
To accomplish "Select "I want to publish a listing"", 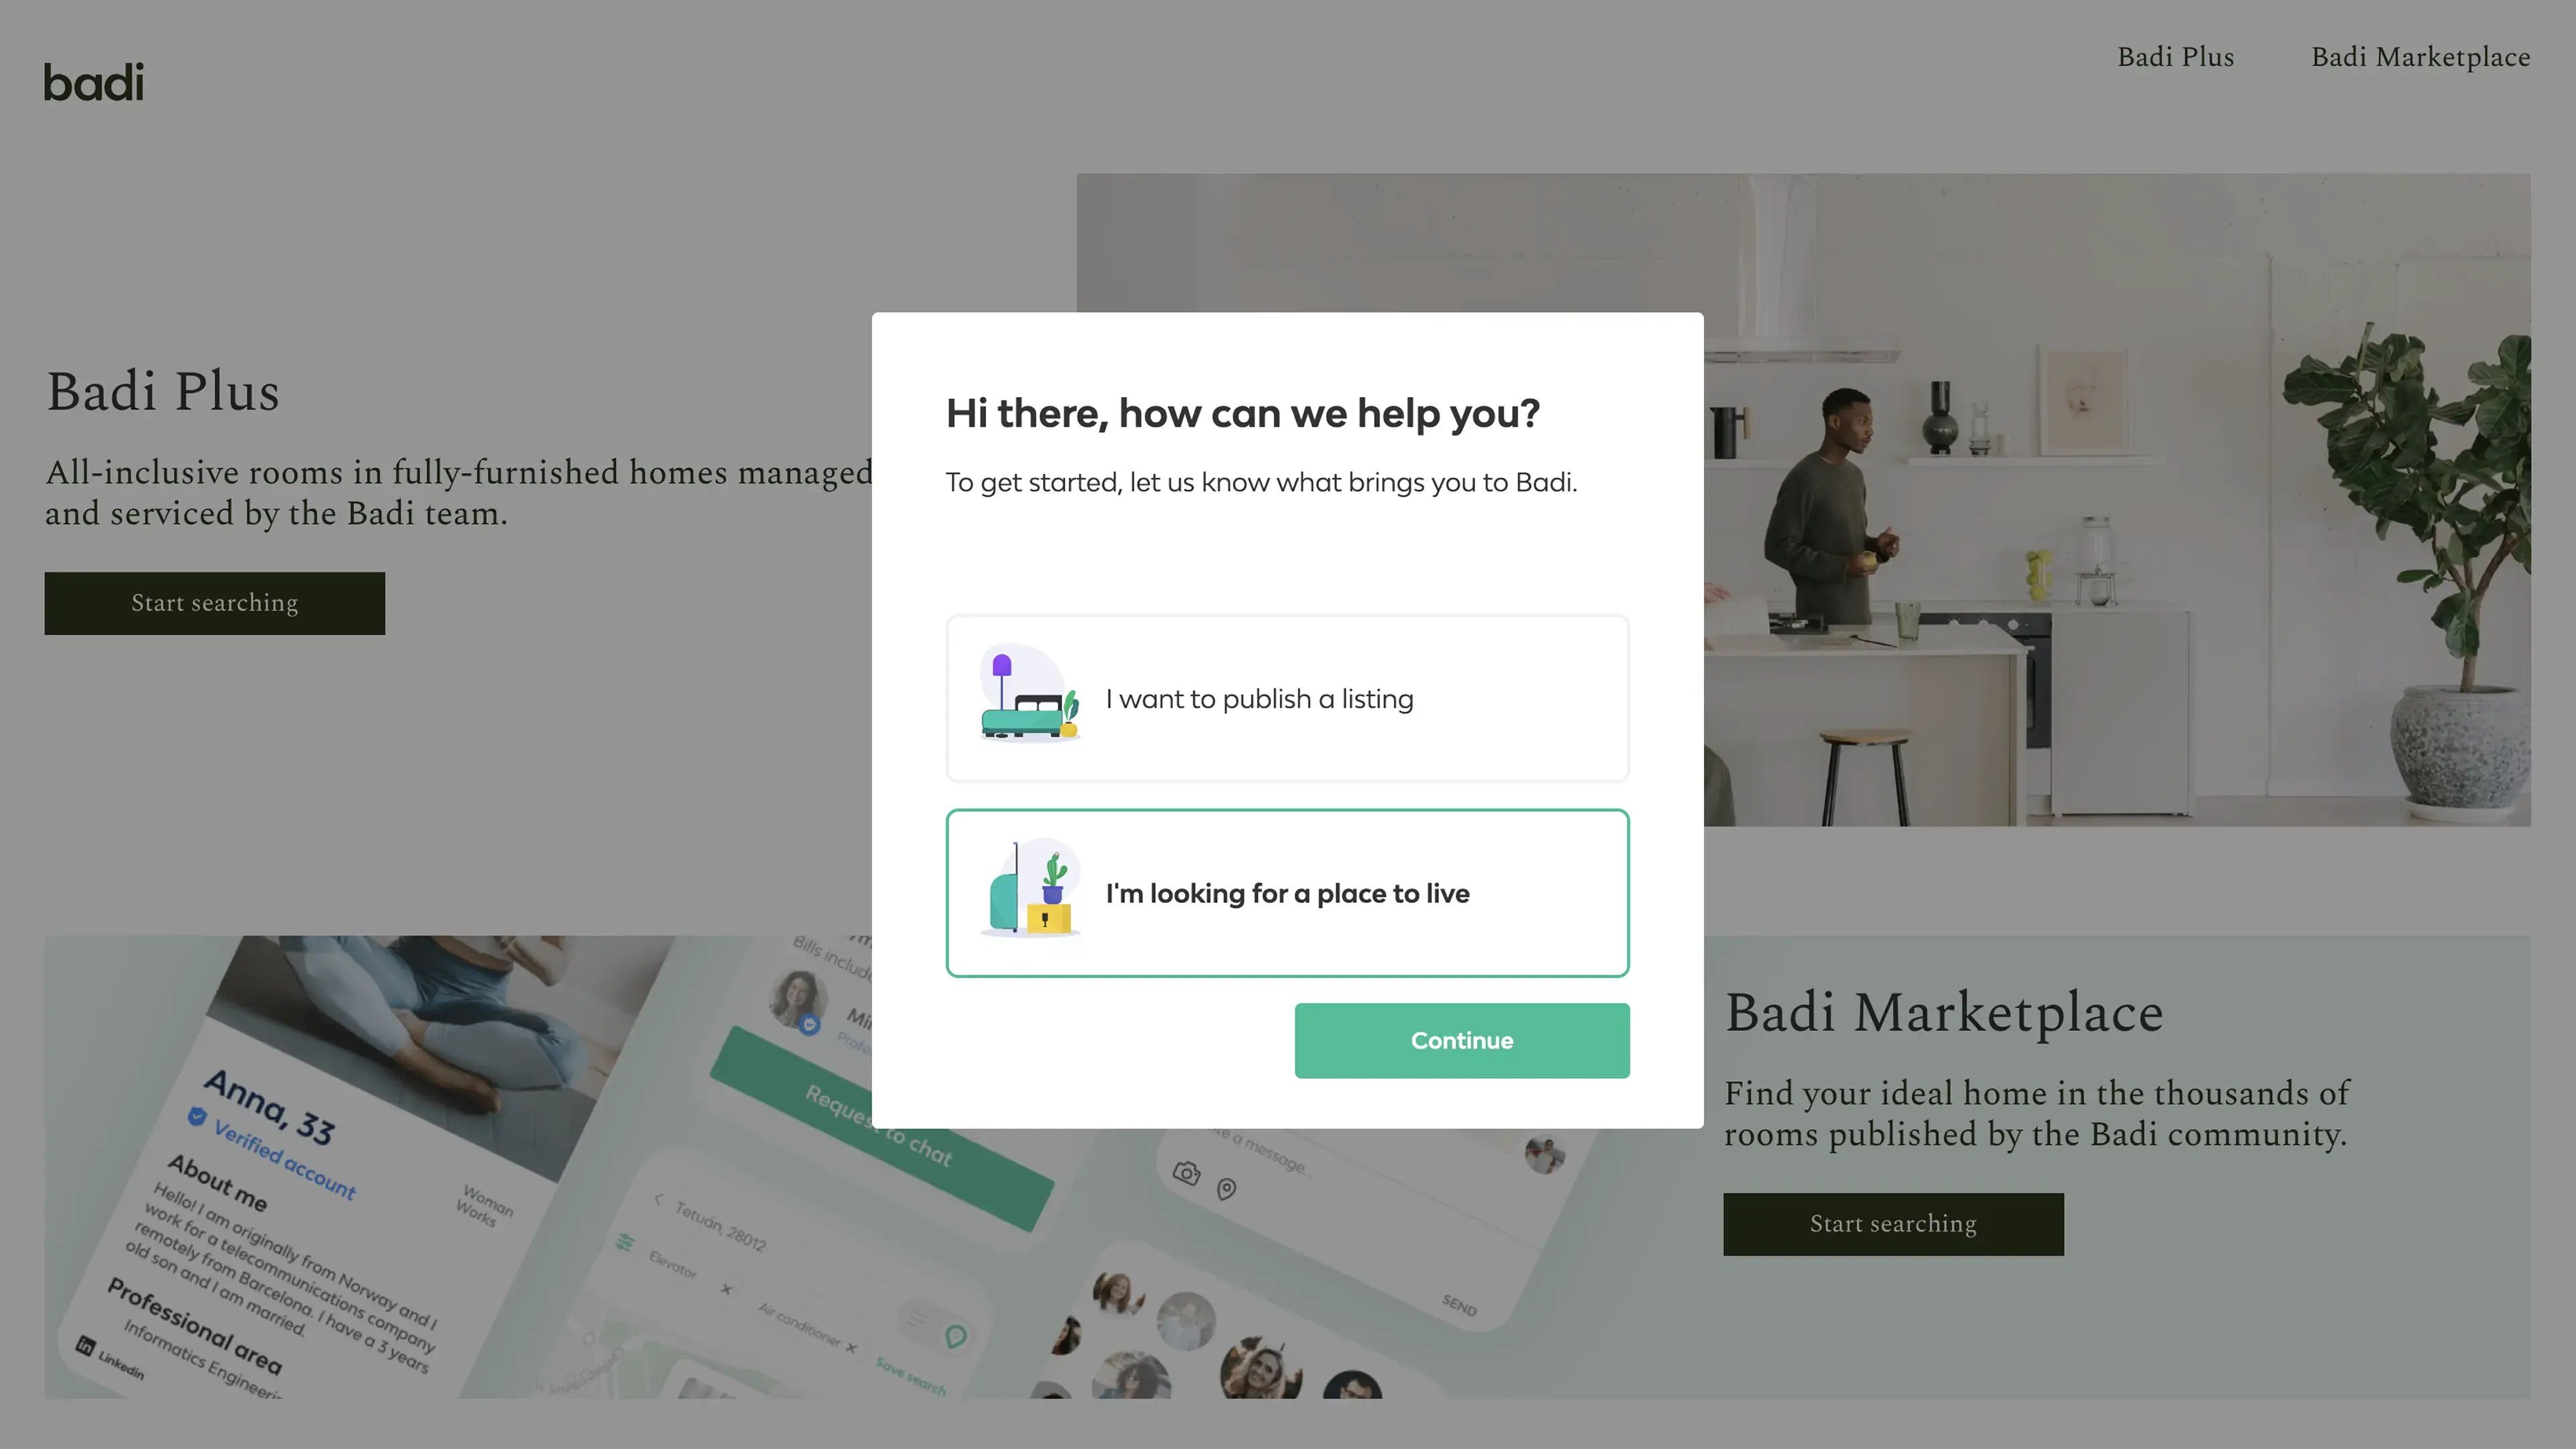I will point(1287,698).
